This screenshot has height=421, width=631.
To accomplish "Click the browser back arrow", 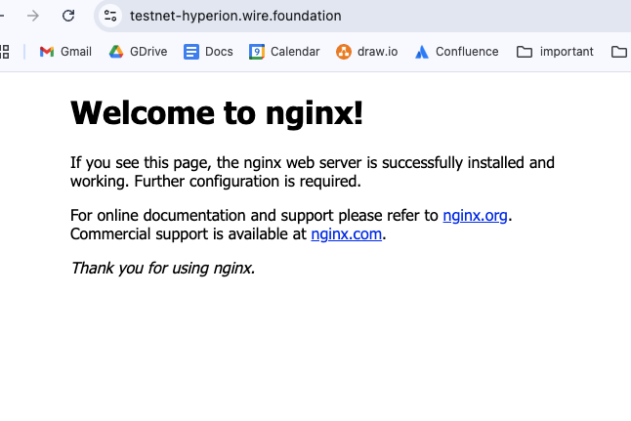I will click(x=3, y=16).
